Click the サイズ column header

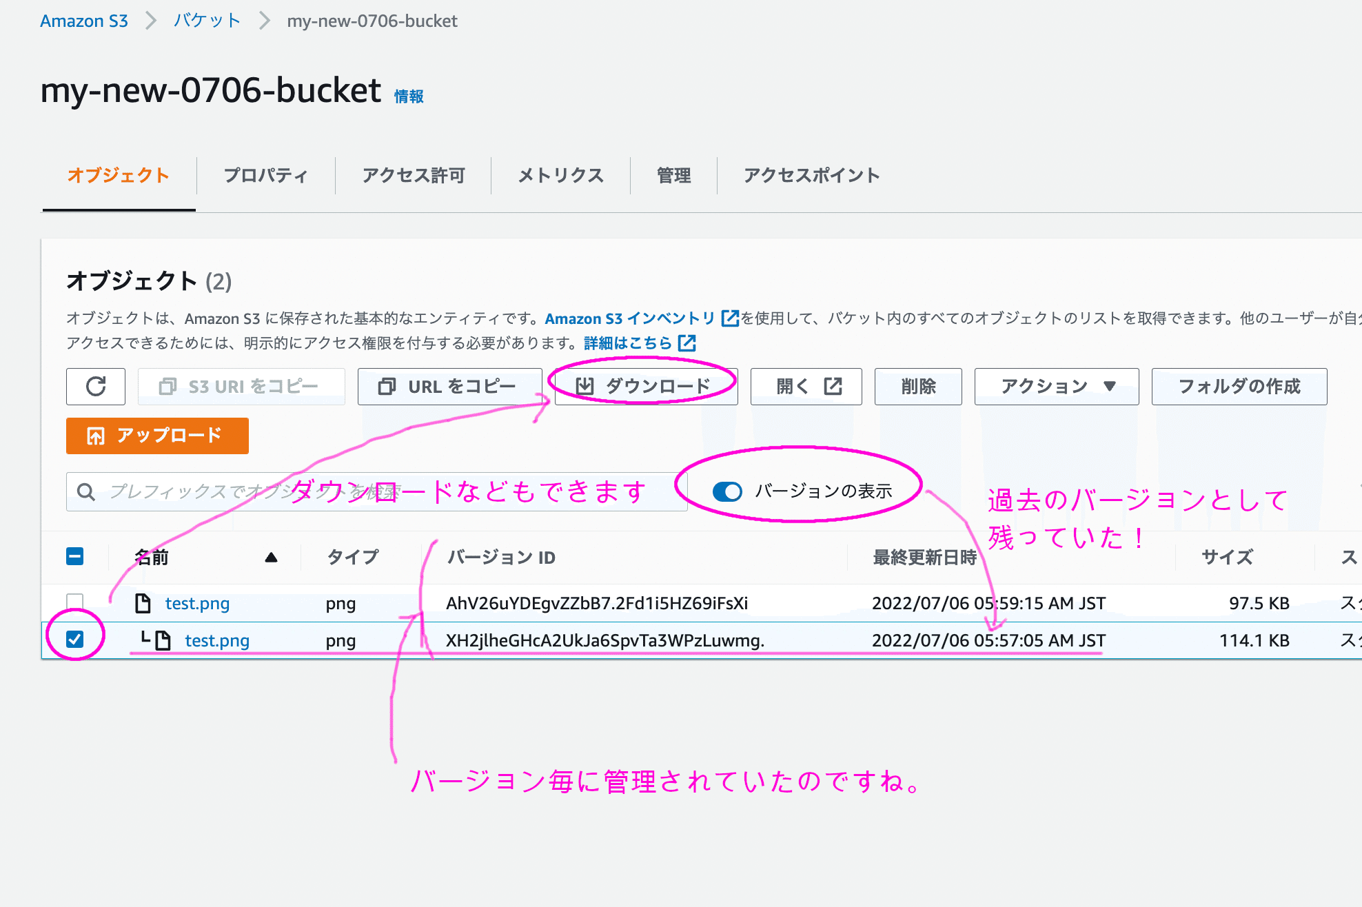tap(1227, 557)
